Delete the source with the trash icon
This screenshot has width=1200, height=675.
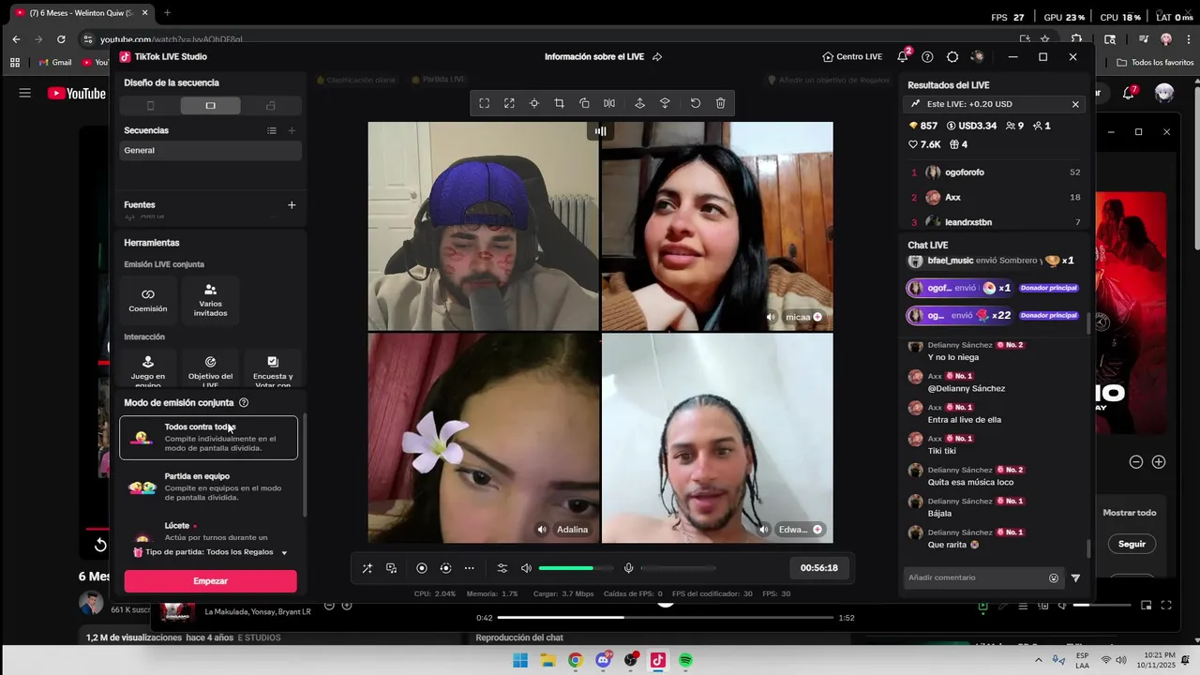(x=721, y=103)
